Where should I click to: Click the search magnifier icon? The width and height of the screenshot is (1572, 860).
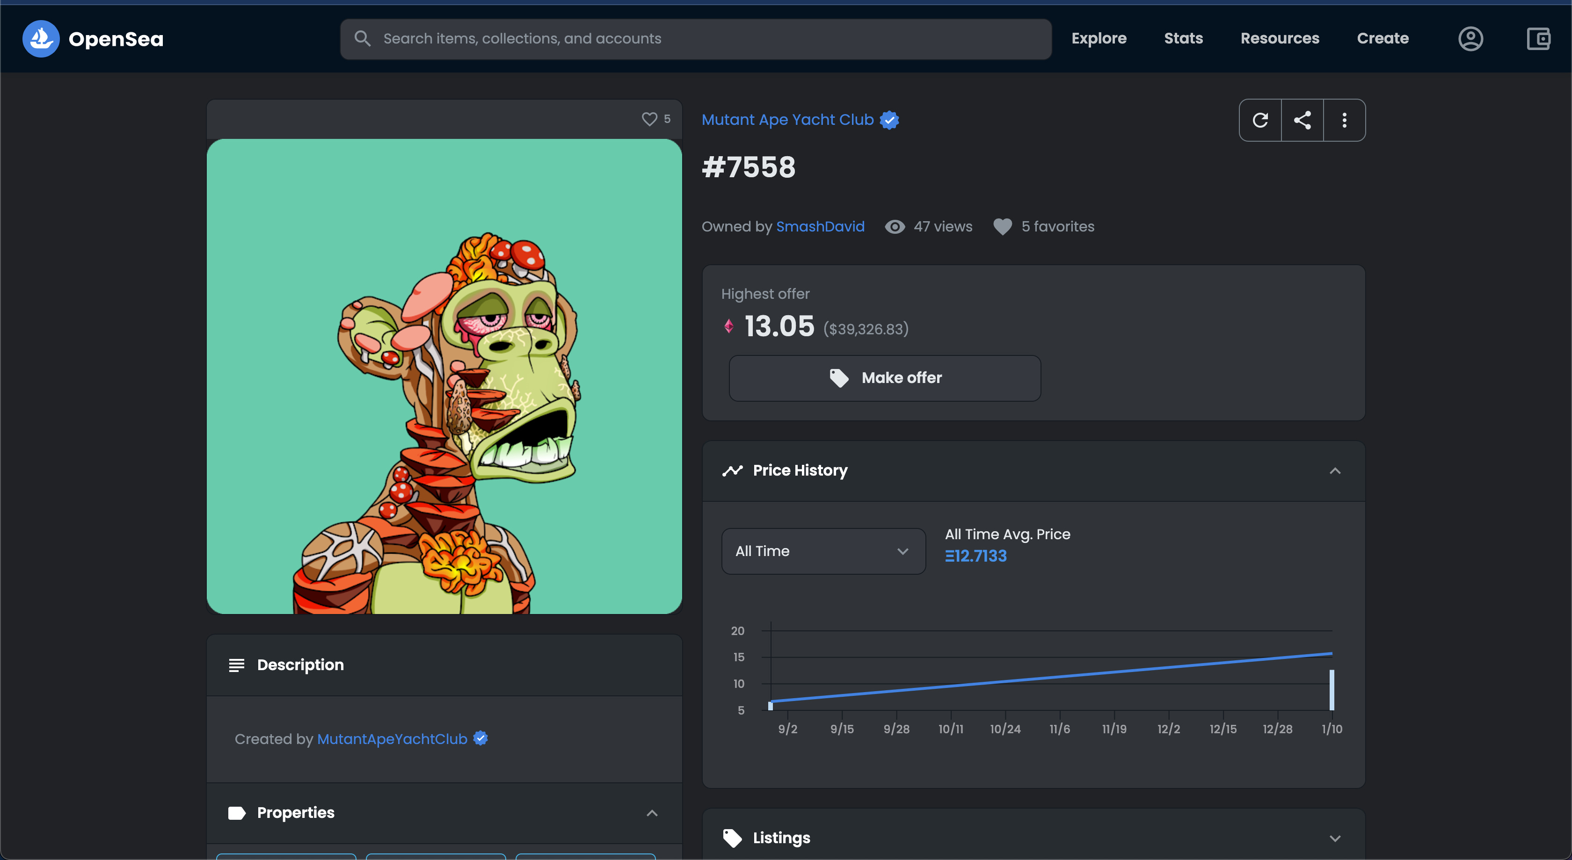pyautogui.click(x=363, y=38)
